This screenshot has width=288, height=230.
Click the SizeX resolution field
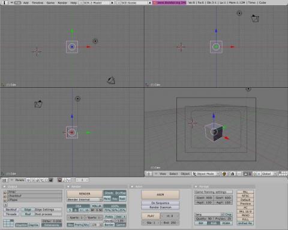pyautogui.click(x=204, y=198)
